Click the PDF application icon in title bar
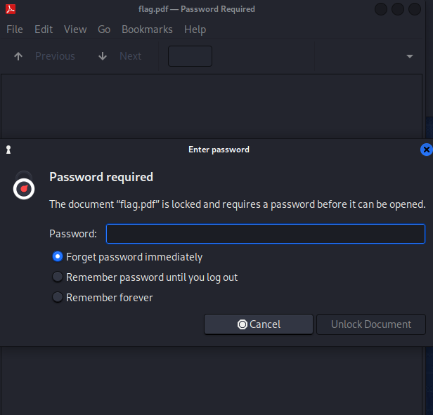The width and height of the screenshot is (433, 415). 11,9
